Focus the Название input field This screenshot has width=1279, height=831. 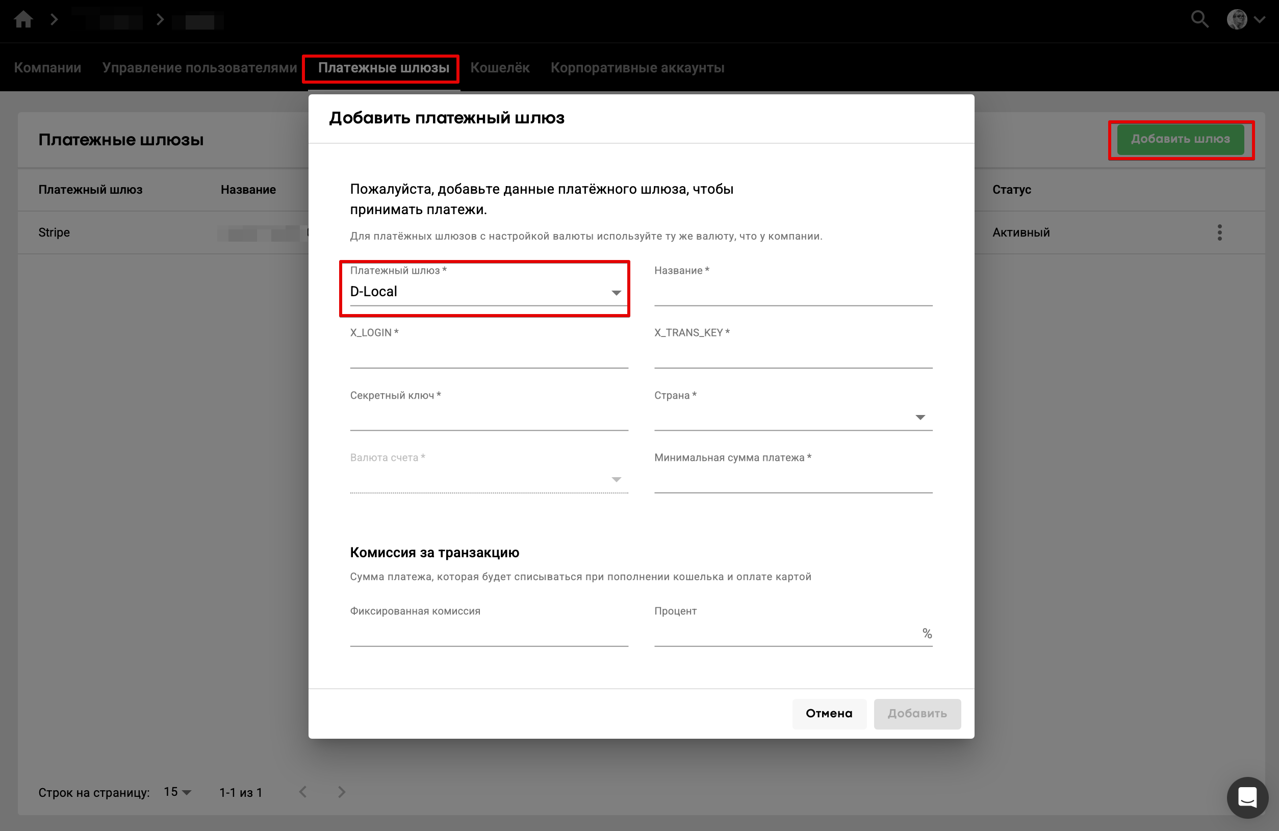(792, 293)
